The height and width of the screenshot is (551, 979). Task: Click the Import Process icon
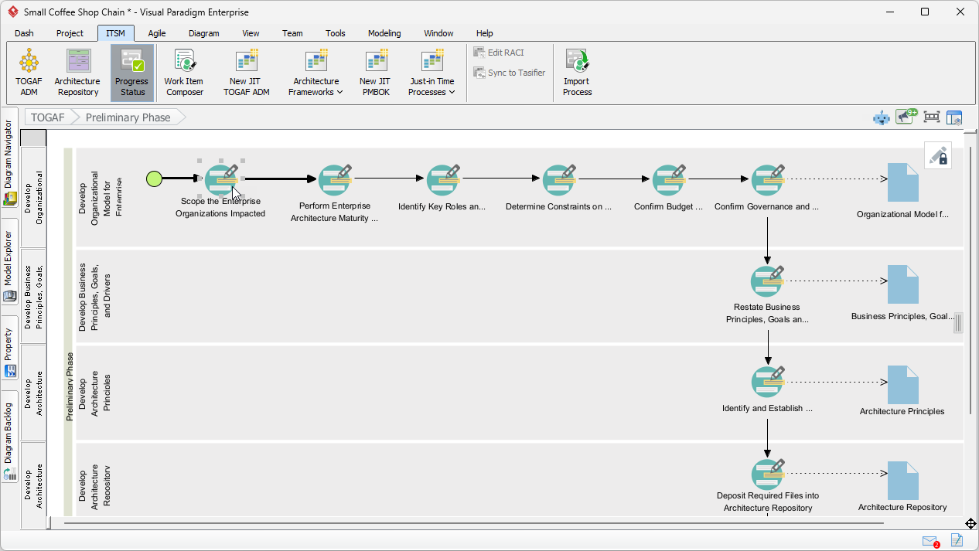(577, 73)
